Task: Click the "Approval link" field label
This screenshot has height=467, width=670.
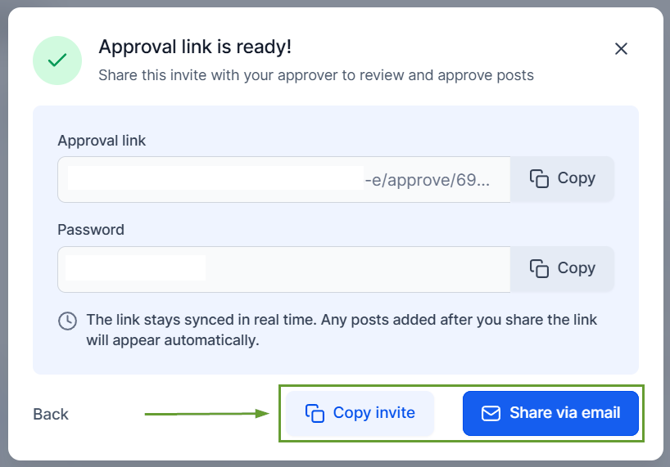Action: [102, 141]
